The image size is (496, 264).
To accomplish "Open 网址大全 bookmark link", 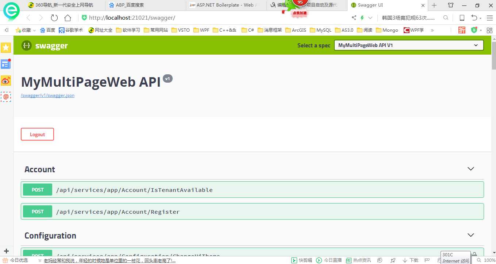I will (100, 30).
